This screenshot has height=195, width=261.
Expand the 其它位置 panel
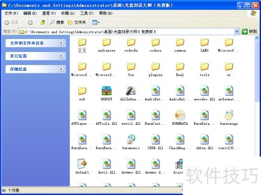pyautogui.click(x=61, y=56)
